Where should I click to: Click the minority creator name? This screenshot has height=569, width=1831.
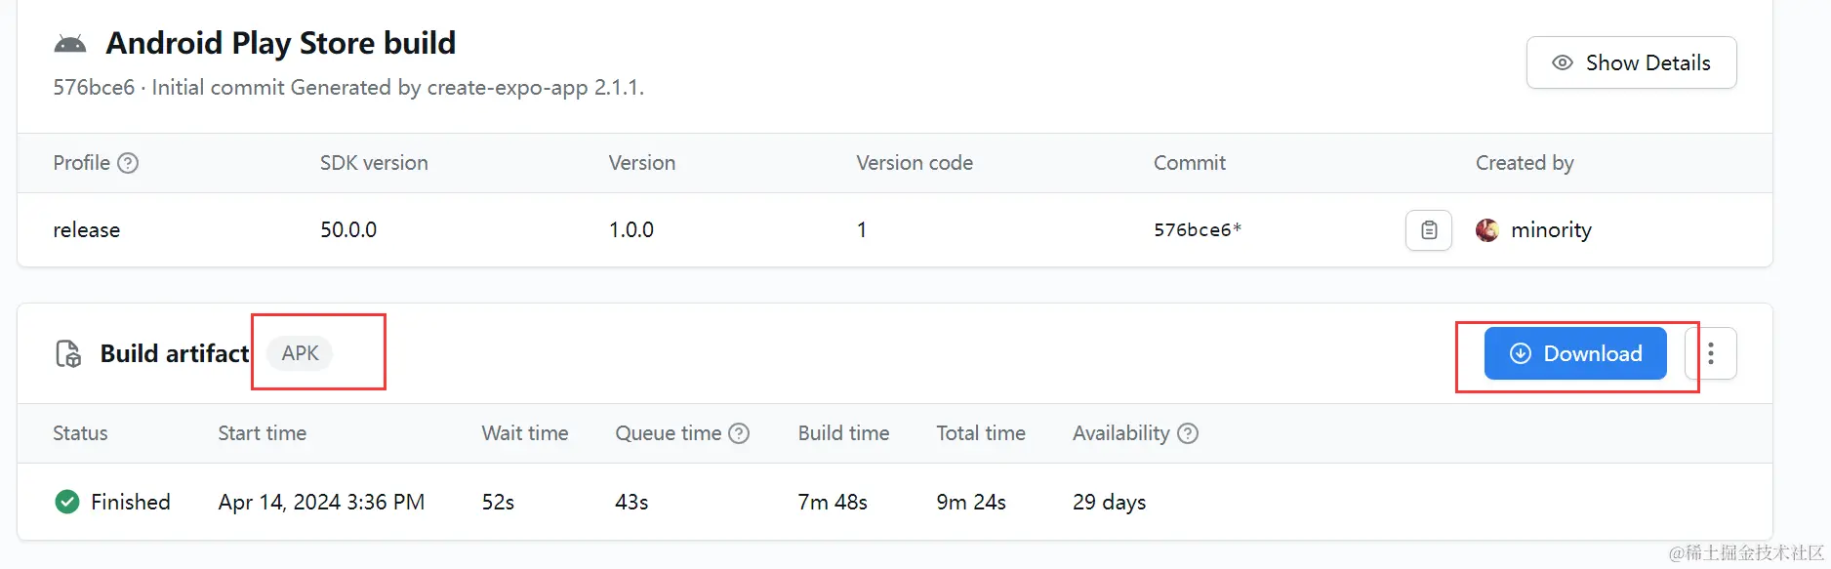1551,230
